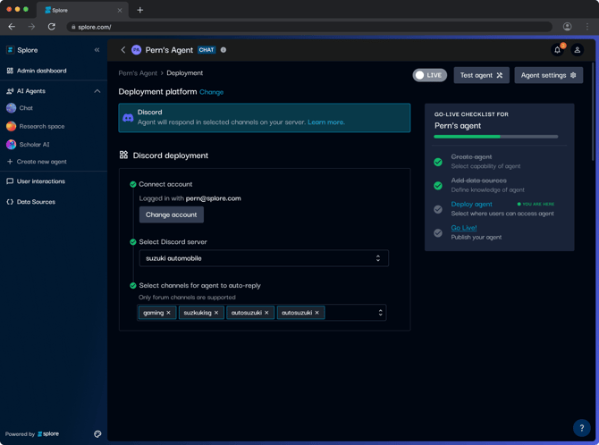
Task: Click Deploy agent checklist link
Action: 471,204
